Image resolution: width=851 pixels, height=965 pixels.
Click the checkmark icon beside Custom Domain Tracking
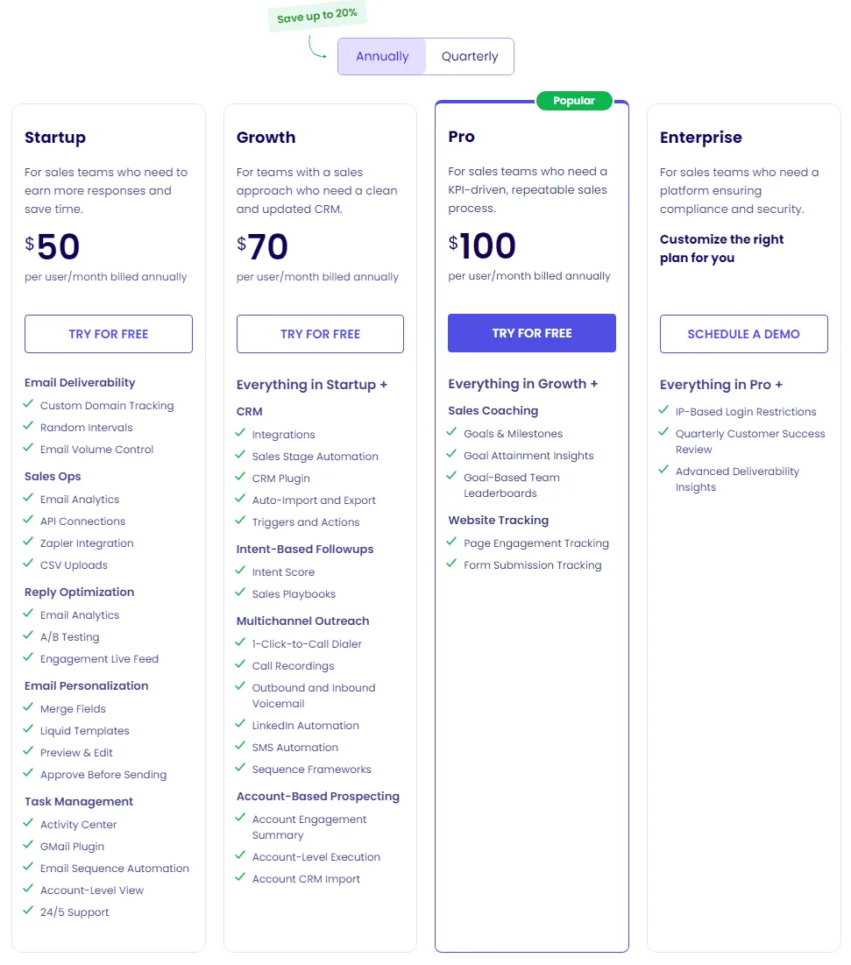pos(29,405)
